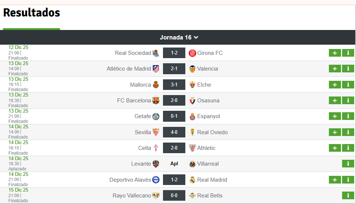
Task: Select the Resultados tab heading
Action: coord(31,13)
